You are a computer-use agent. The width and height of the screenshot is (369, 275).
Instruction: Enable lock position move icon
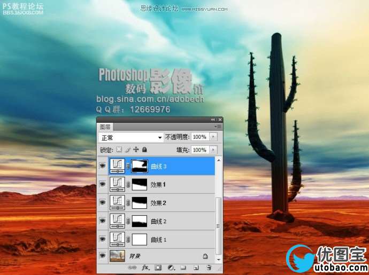(136, 150)
